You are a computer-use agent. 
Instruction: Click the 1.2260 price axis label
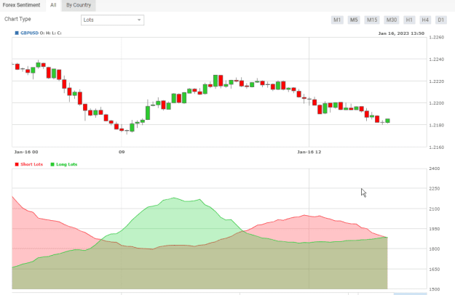(x=436, y=37)
